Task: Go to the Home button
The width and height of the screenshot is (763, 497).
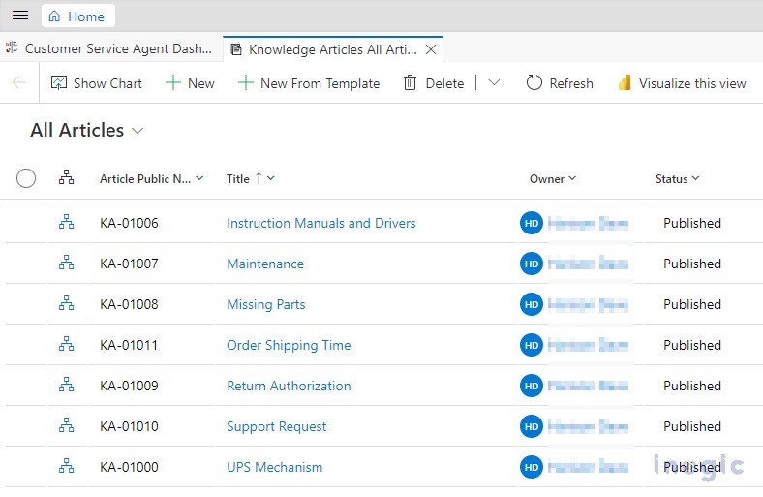Action: 77,16
